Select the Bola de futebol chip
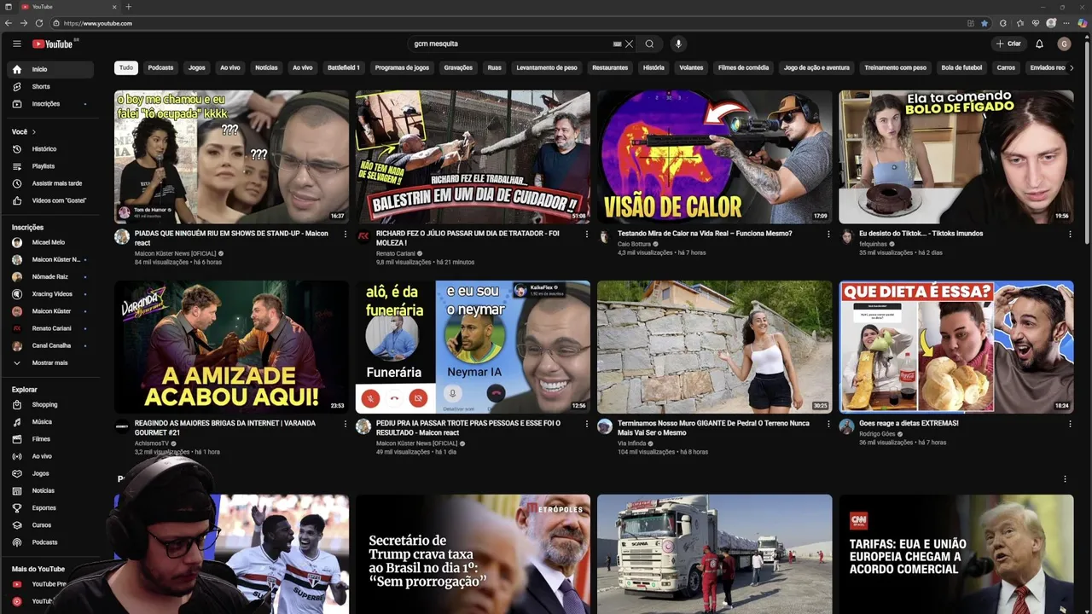This screenshot has height=614, width=1092. pyautogui.click(x=961, y=67)
